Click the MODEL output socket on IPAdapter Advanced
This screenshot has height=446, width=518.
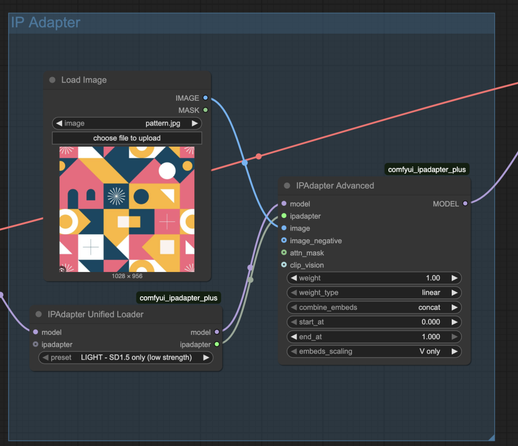click(465, 204)
